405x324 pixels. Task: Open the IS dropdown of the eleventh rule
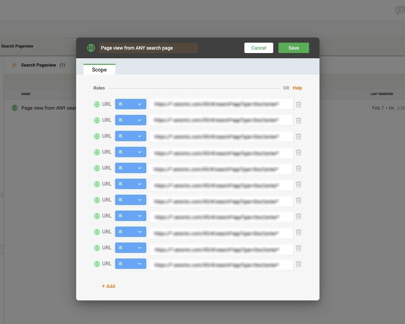click(130, 264)
